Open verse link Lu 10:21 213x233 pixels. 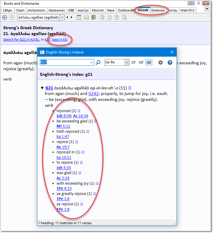coord(64,157)
